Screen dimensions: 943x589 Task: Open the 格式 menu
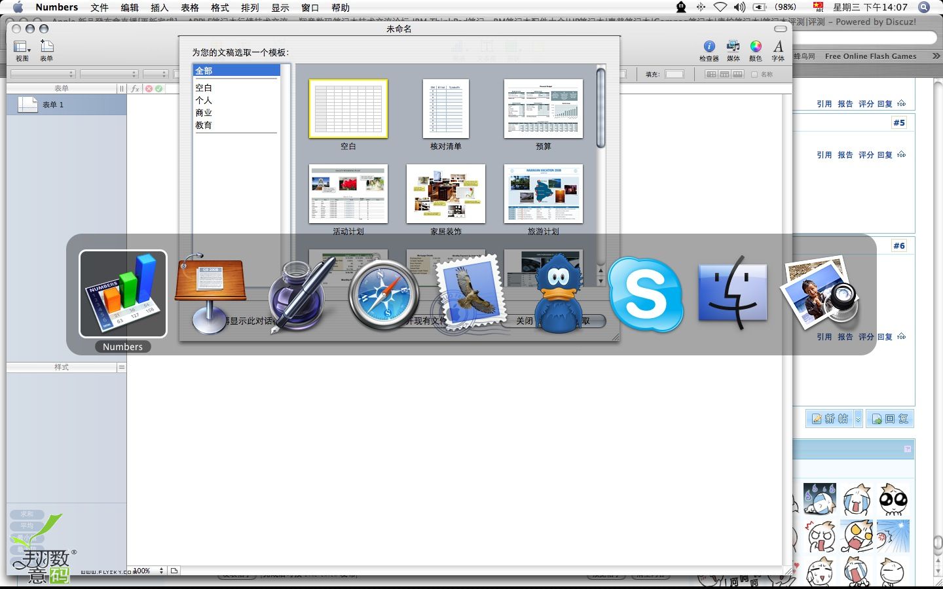pos(220,7)
